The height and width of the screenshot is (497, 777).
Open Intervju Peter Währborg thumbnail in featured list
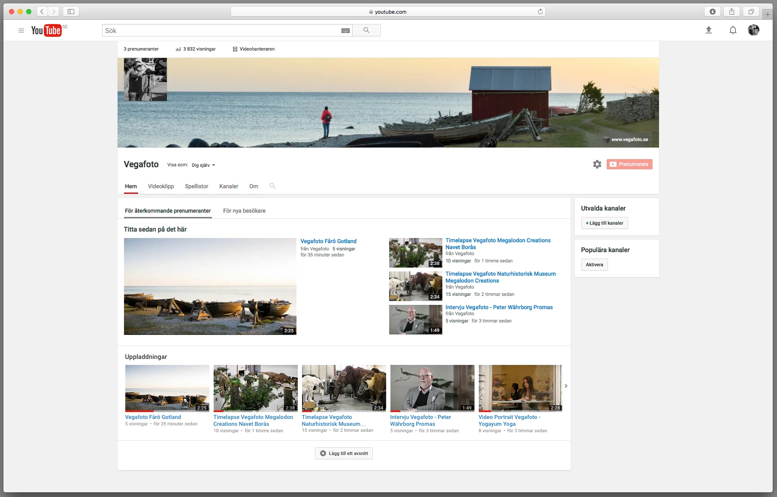[x=415, y=319]
